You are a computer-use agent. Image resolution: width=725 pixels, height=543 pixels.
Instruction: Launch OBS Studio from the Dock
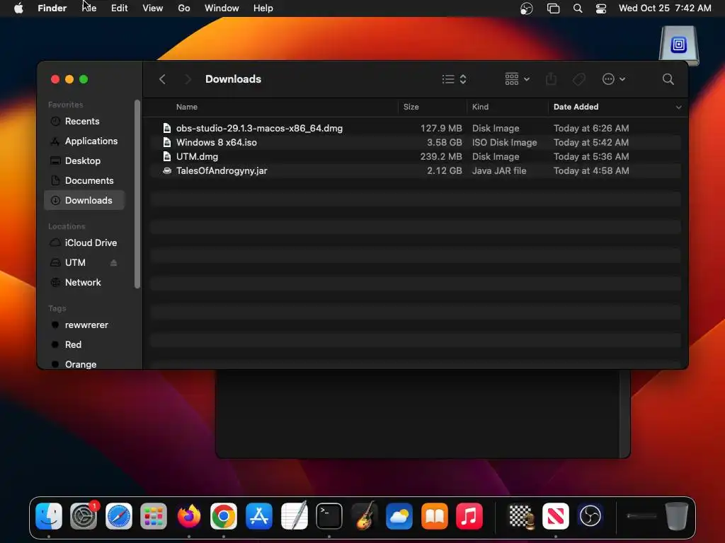point(590,515)
